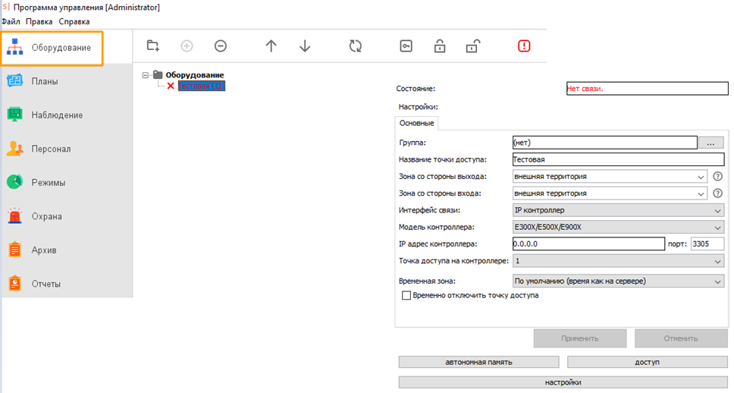Image resolution: width=734 pixels, height=393 pixels.
Task: Enable 'Временно отключить точку доступа' checkbox
Action: 406,295
